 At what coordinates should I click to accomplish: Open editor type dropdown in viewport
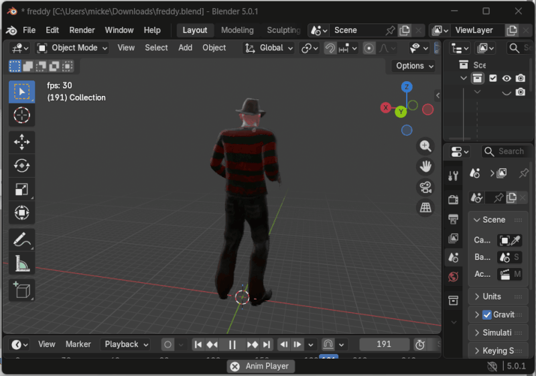pyautogui.click(x=20, y=48)
